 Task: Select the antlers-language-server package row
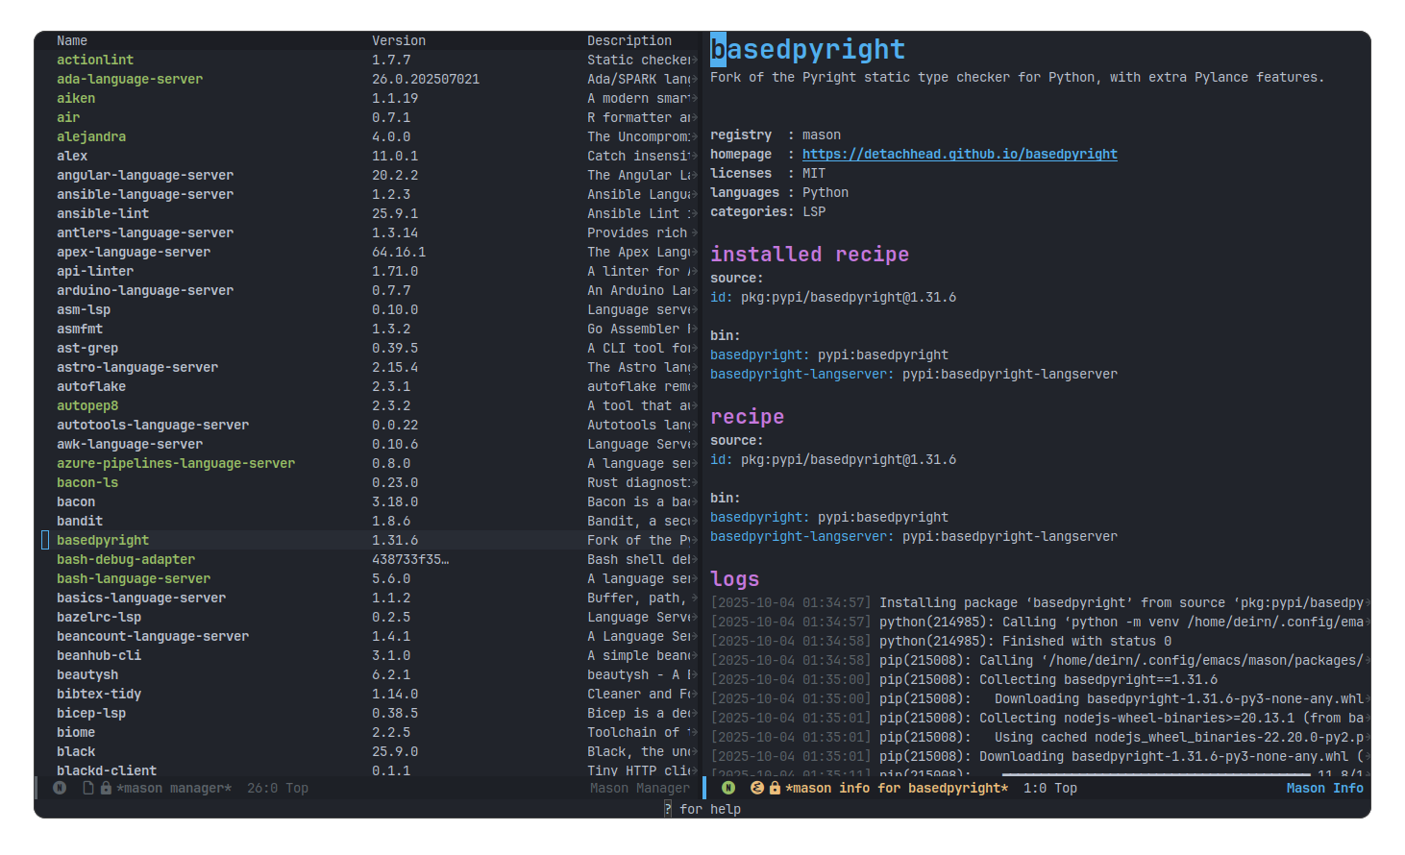tap(369, 232)
